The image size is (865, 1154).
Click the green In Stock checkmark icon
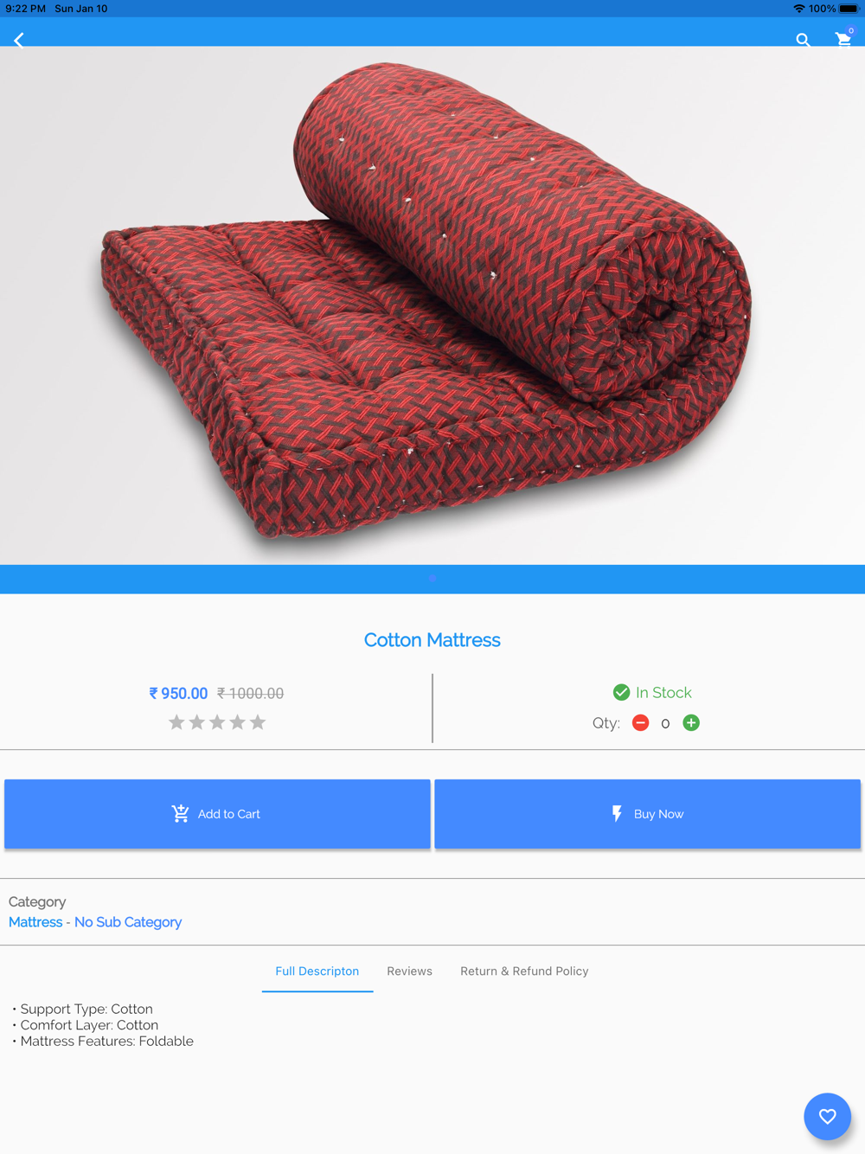click(621, 692)
